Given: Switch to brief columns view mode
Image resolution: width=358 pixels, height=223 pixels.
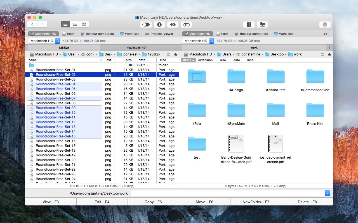Looking at the screenshot, I should [75, 25].
